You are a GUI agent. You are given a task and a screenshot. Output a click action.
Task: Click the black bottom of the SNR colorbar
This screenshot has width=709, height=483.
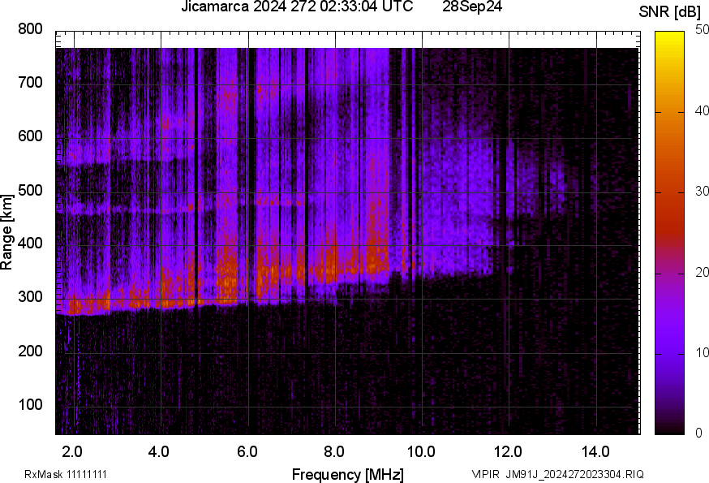pos(669,429)
